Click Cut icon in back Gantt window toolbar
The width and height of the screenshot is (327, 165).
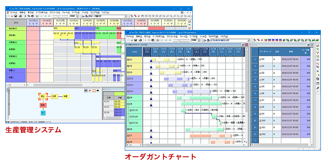click(x=25, y=16)
